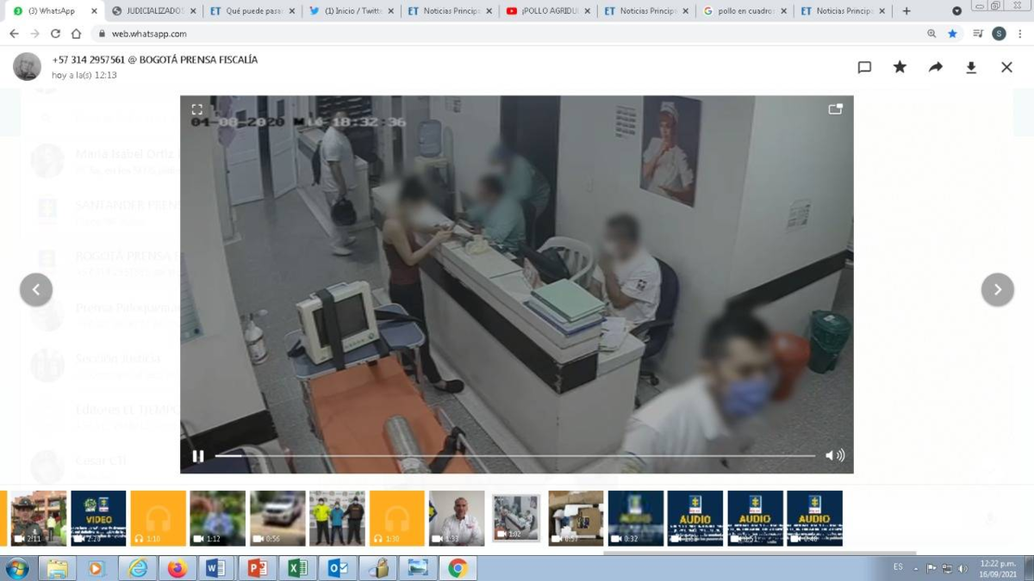Open the 0:56 vehicle video thumbnail
The height and width of the screenshot is (581, 1034).
(x=277, y=518)
